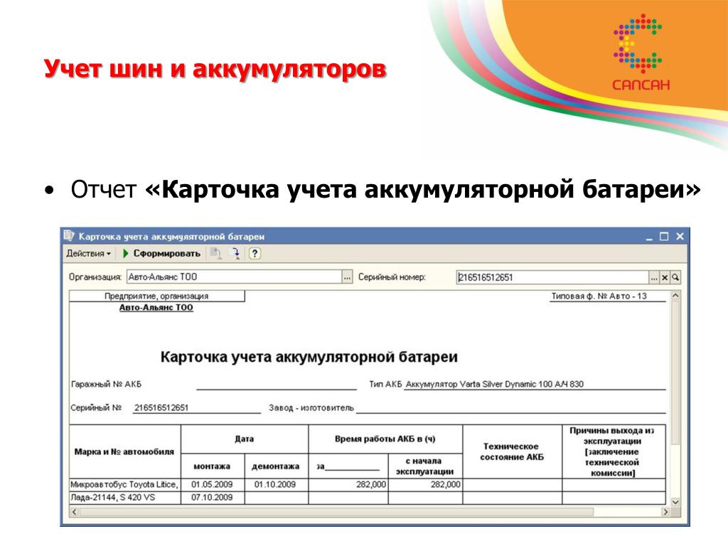This screenshot has height=546, width=728.
Task: Click the save settings arrow toolbar icon
Action: click(x=236, y=254)
